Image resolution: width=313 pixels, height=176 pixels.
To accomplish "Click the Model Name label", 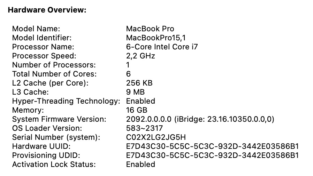I will coord(36,29).
